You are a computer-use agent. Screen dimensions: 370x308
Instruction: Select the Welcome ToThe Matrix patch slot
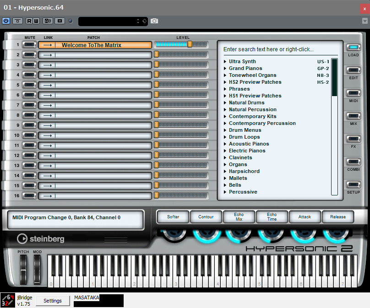tap(95, 45)
